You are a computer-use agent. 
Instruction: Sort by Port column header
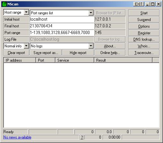pos(46,60)
